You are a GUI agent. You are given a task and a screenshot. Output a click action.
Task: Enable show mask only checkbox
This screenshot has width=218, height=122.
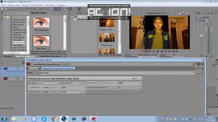[x=119, y=87]
